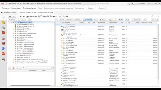Viewport: 161px width, 90px height.
Task: Close the Структура изделия tab
Action: (53, 12)
